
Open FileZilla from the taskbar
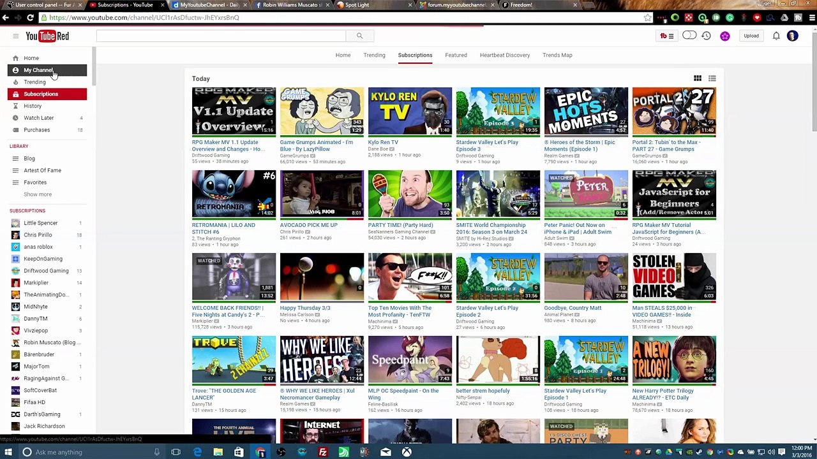pyautogui.click(x=323, y=452)
